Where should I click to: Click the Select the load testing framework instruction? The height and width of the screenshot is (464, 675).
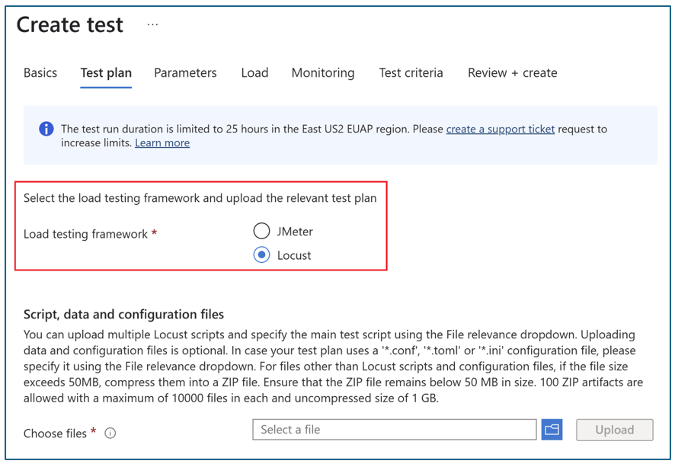coord(200,198)
